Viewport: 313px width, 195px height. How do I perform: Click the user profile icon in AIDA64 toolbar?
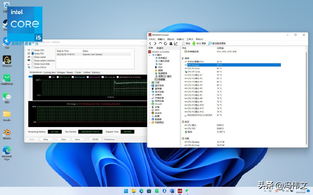click(171, 44)
